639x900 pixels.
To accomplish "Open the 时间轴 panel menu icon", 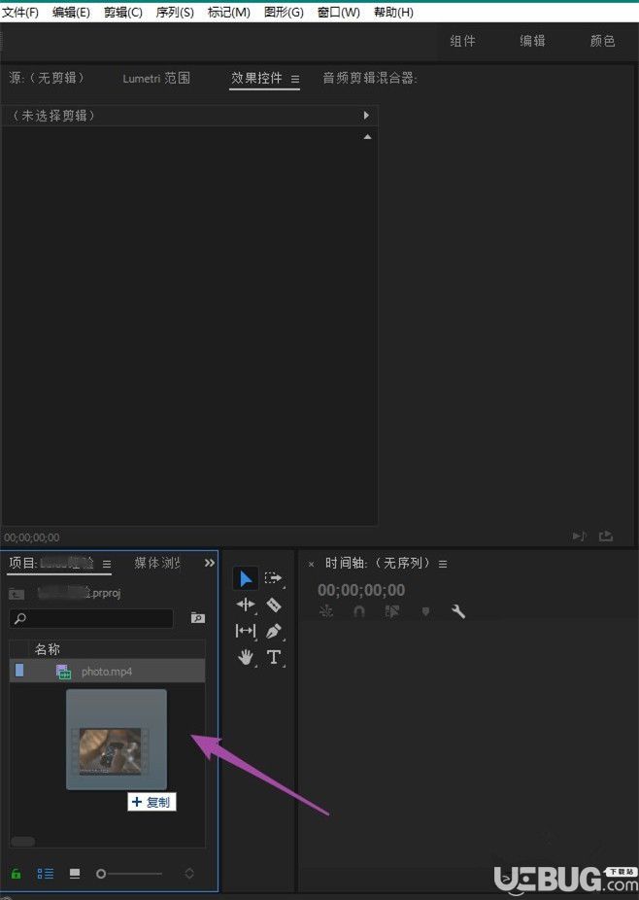I will (443, 565).
